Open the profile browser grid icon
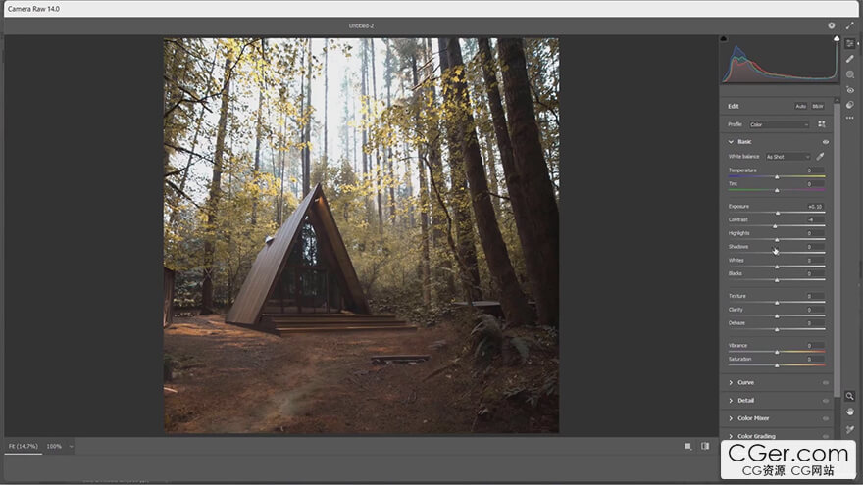Viewport: 863px width, 485px height. coord(822,124)
